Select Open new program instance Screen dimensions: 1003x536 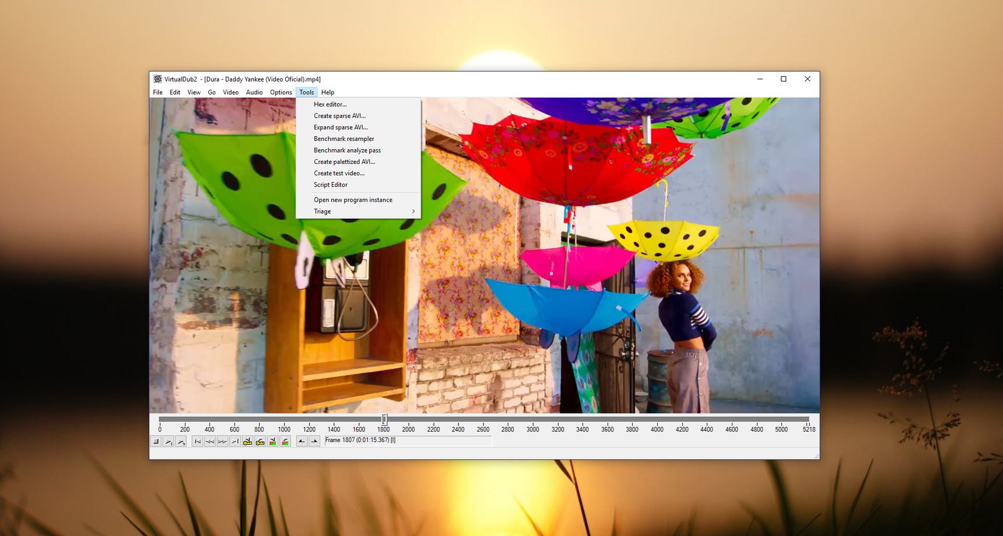pos(358,200)
